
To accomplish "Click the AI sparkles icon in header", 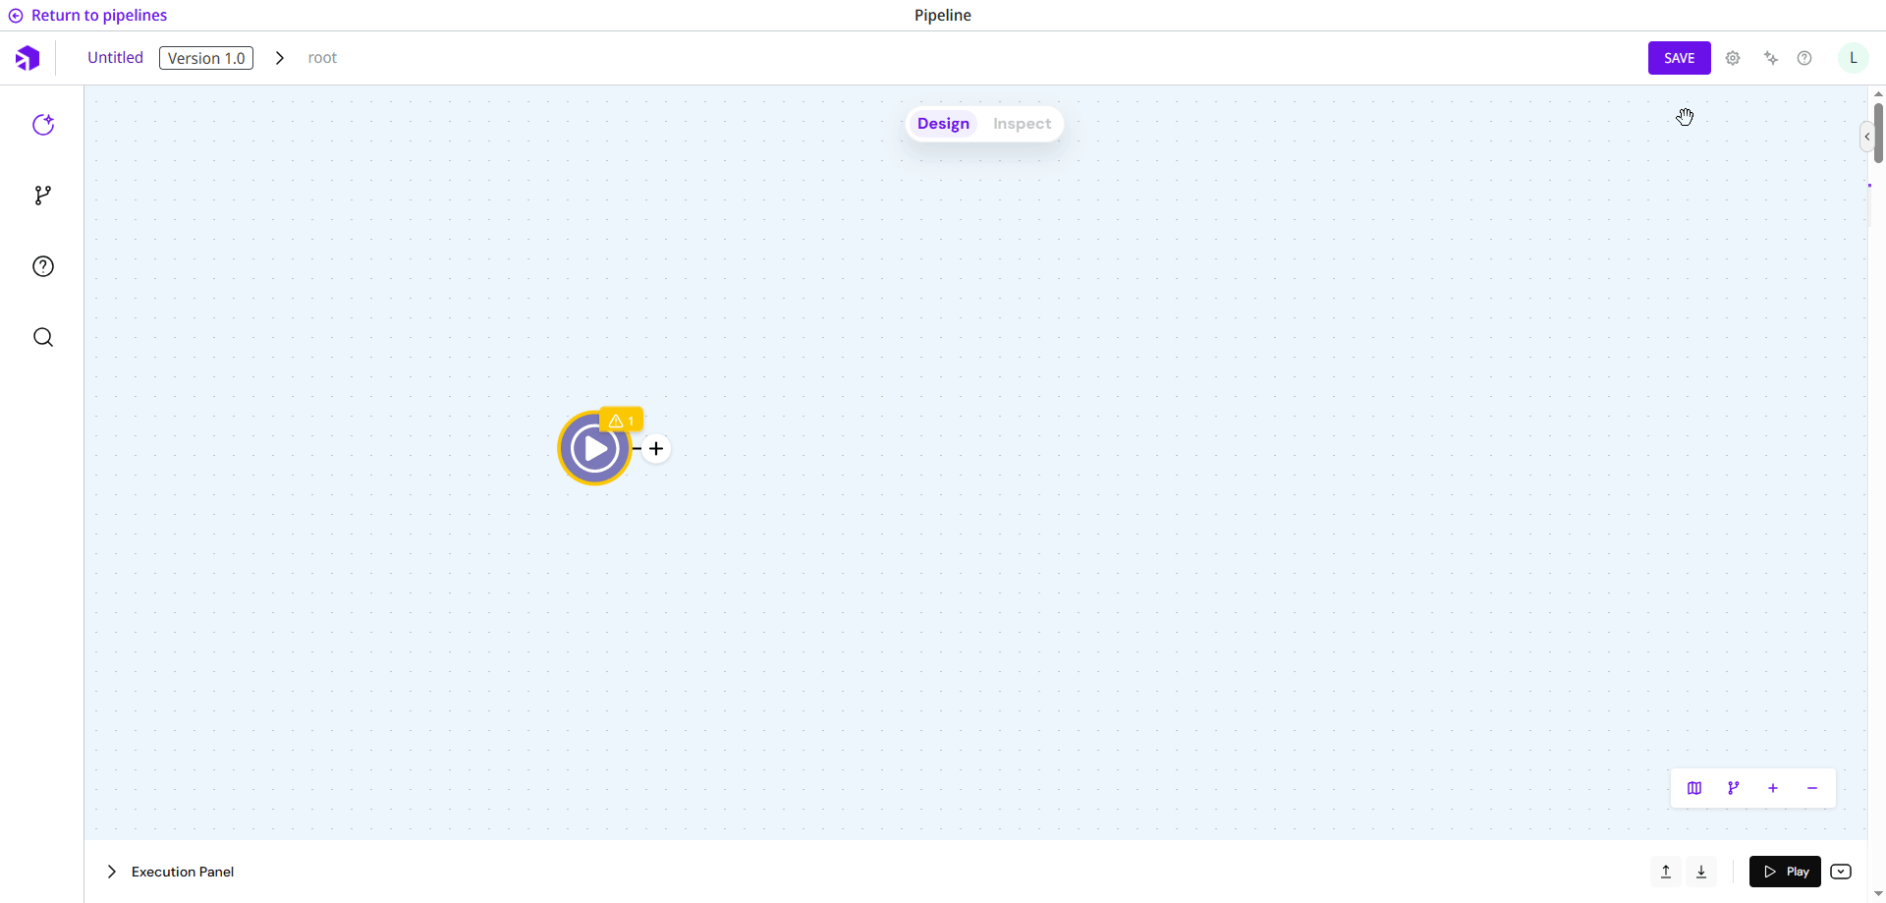I will coord(1771,58).
